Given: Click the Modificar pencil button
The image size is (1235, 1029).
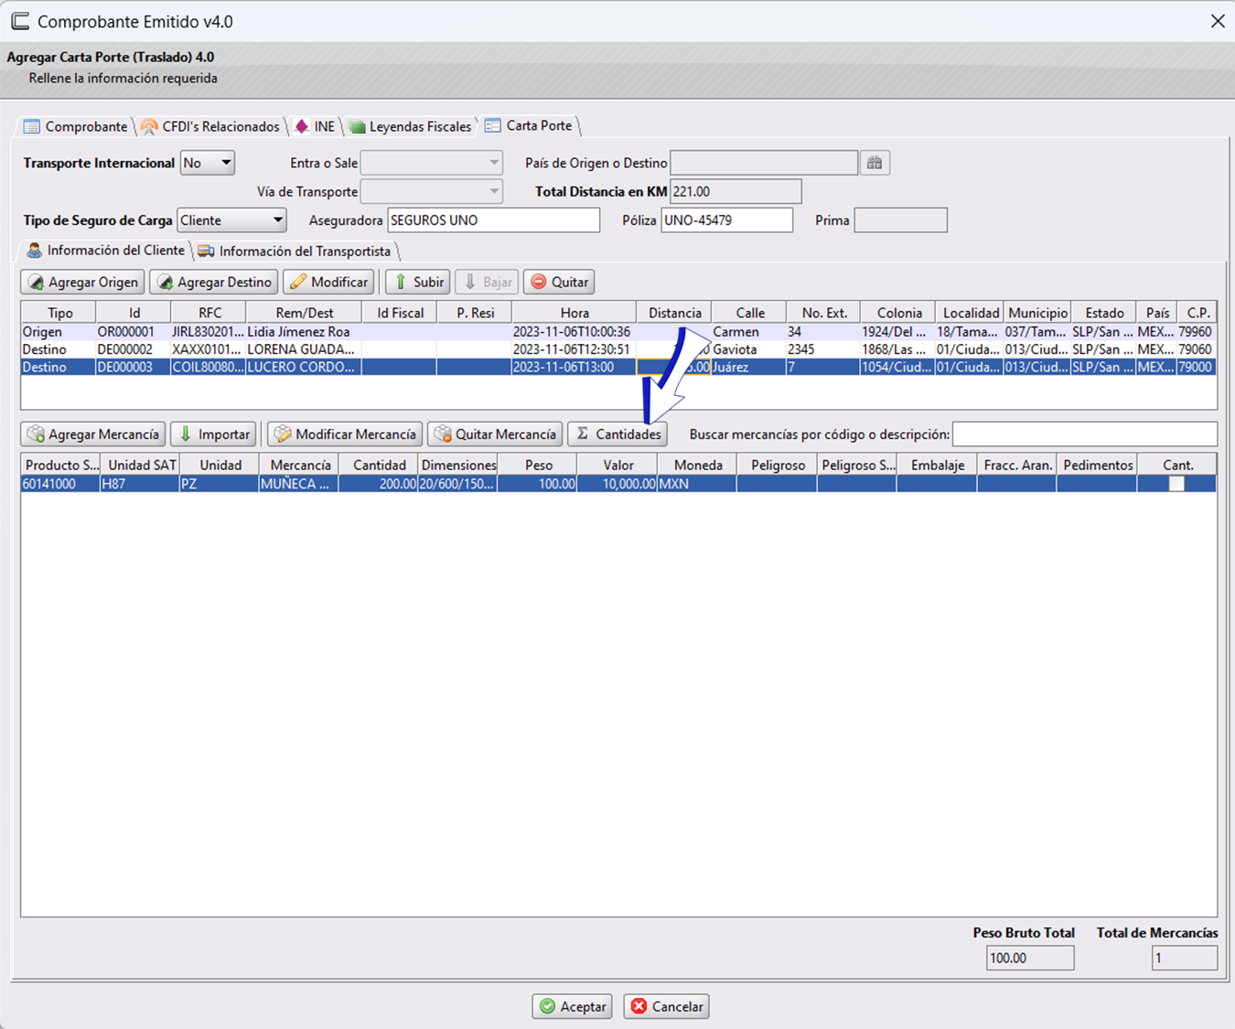Looking at the screenshot, I should click(x=329, y=282).
